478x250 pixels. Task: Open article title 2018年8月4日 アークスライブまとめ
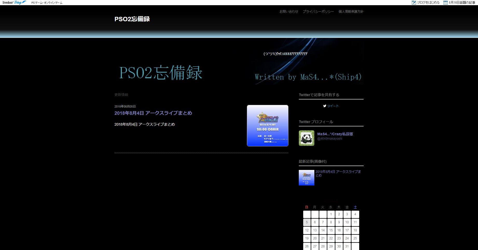point(153,113)
